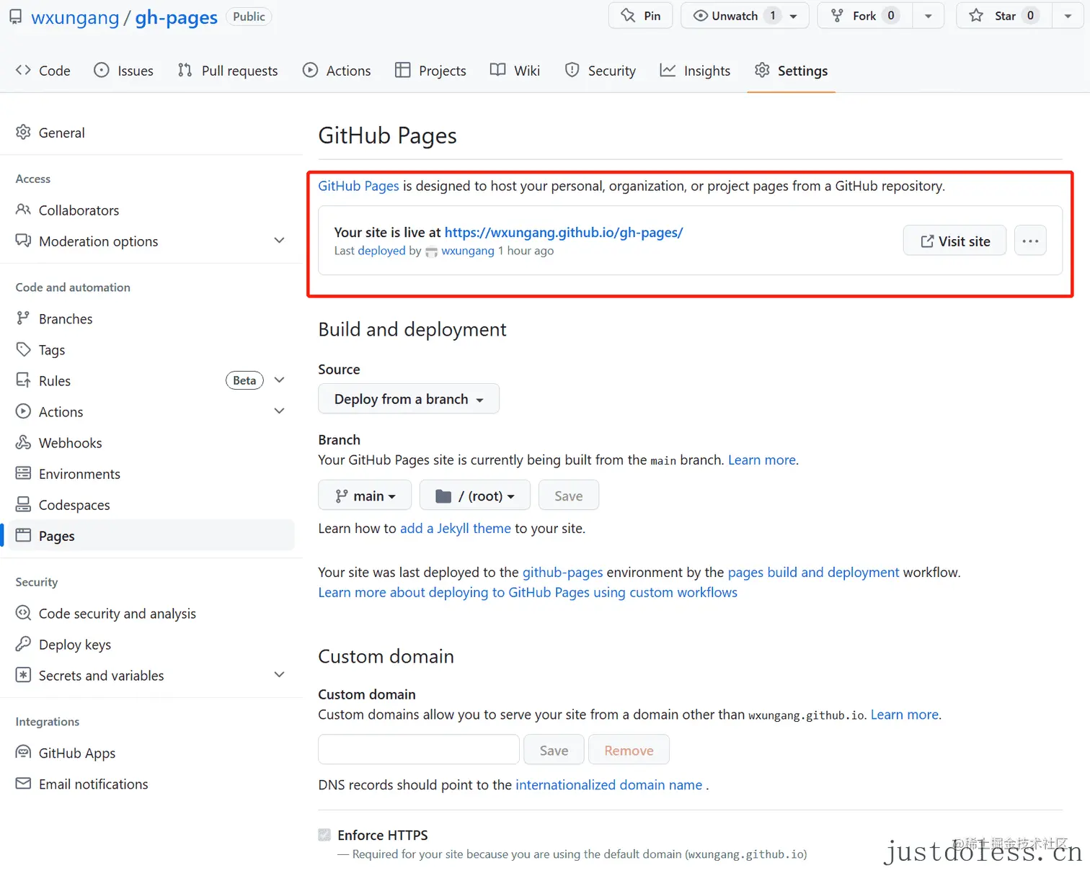Click the Rules icon in sidebar
Viewport: 1090px width, 873px height.
[x=23, y=380]
